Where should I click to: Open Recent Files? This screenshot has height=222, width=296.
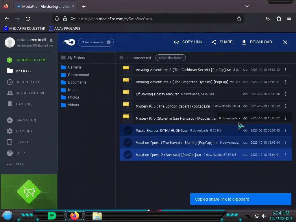click(24, 82)
